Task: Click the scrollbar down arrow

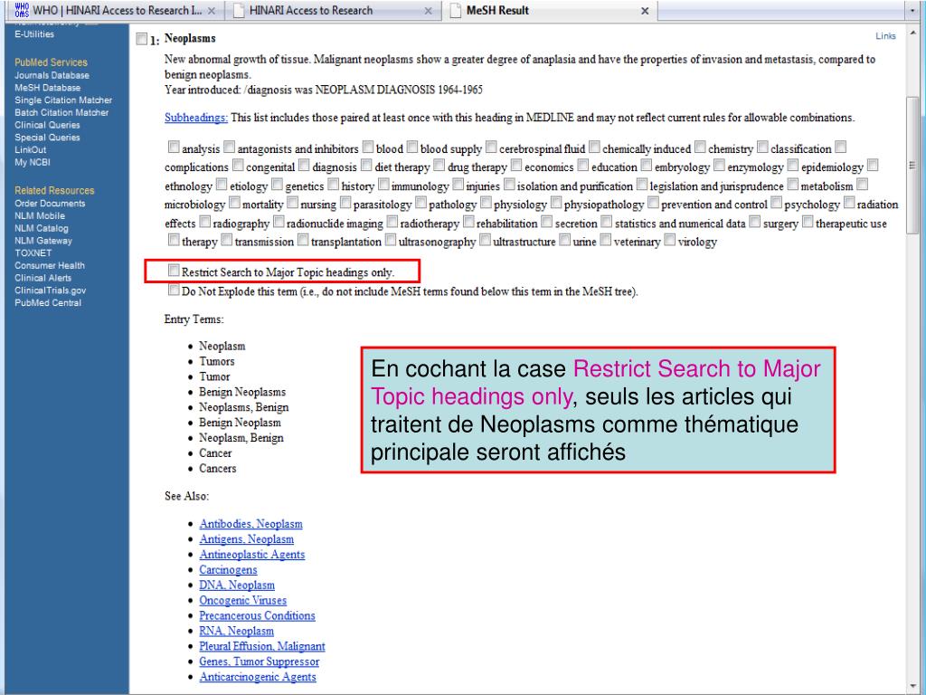Action: pyautogui.click(x=913, y=688)
